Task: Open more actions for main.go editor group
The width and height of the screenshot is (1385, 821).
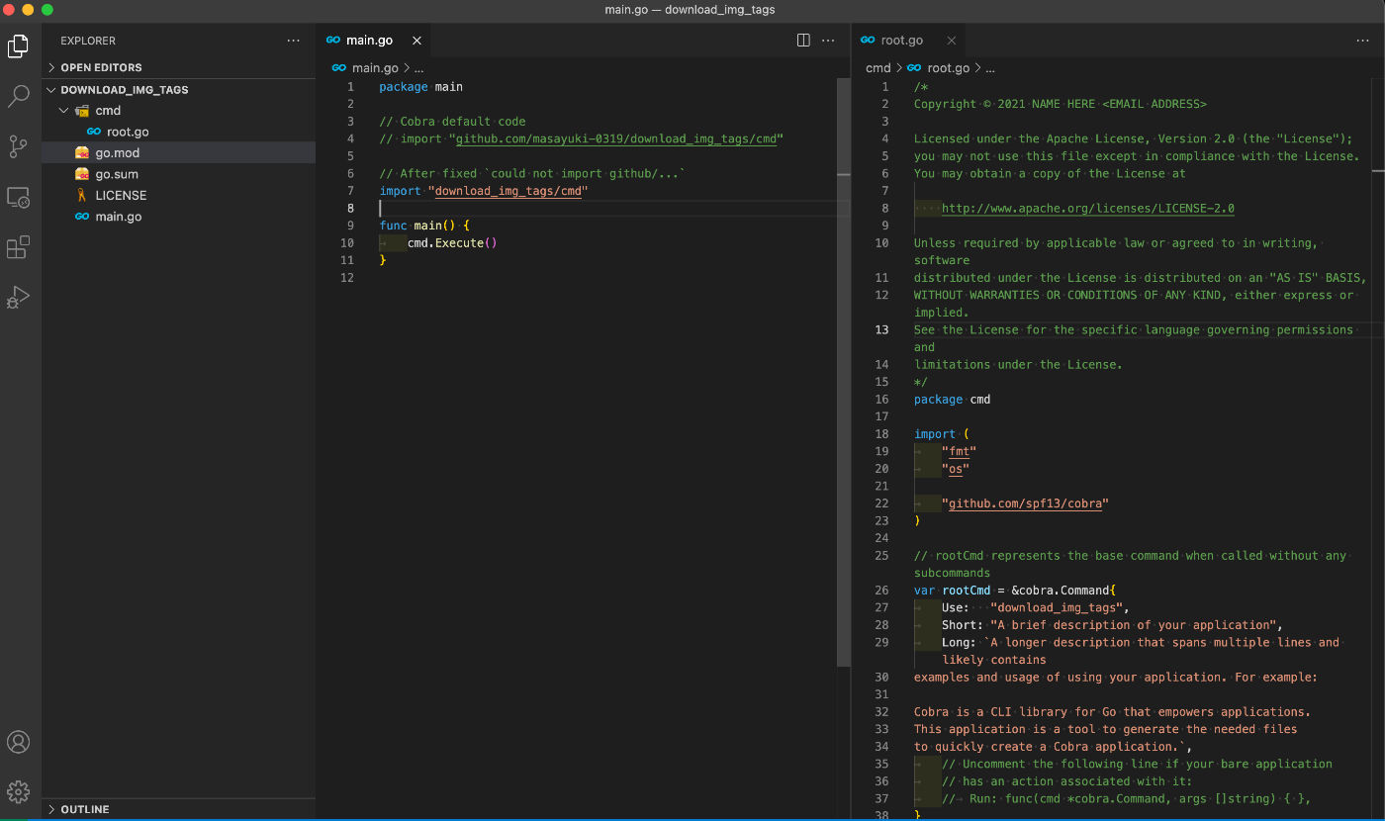Action: (829, 41)
